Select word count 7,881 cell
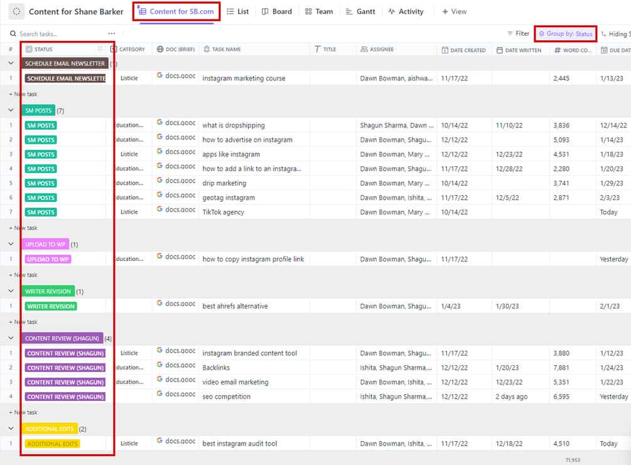The height and width of the screenshot is (465, 631). [573, 368]
